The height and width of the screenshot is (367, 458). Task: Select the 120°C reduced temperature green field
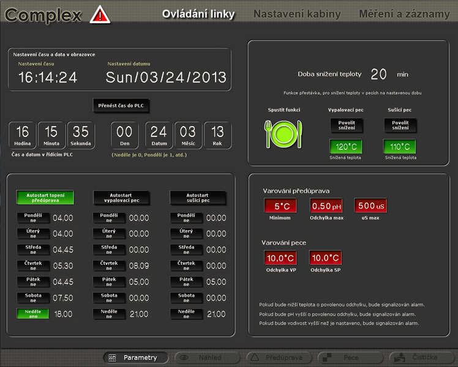(x=346, y=147)
